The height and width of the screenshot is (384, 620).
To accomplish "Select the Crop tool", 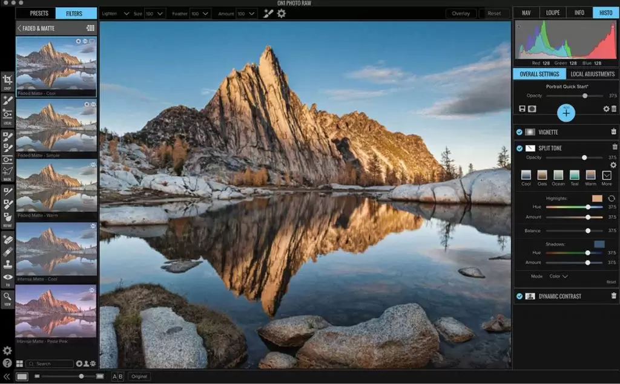I will (7, 80).
